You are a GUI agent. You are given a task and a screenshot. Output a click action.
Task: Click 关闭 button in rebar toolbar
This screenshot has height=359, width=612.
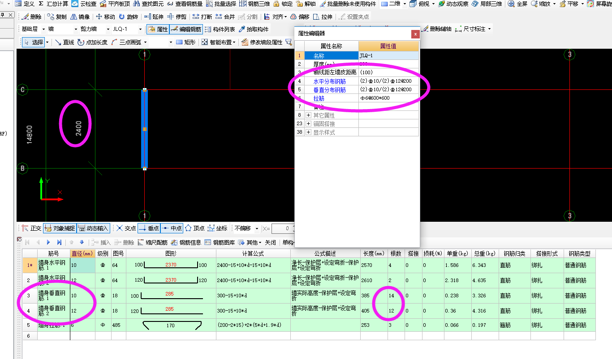pos(271,243)
